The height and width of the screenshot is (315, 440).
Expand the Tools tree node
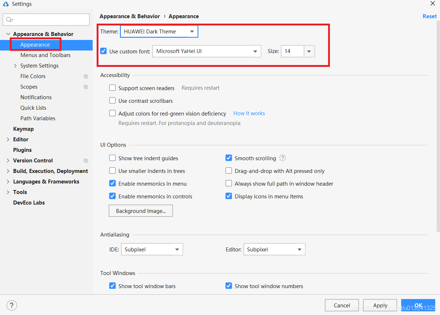click(8, 192)
